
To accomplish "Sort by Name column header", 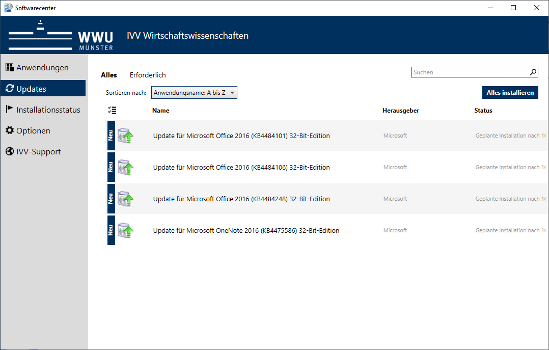I will (161, 111).
